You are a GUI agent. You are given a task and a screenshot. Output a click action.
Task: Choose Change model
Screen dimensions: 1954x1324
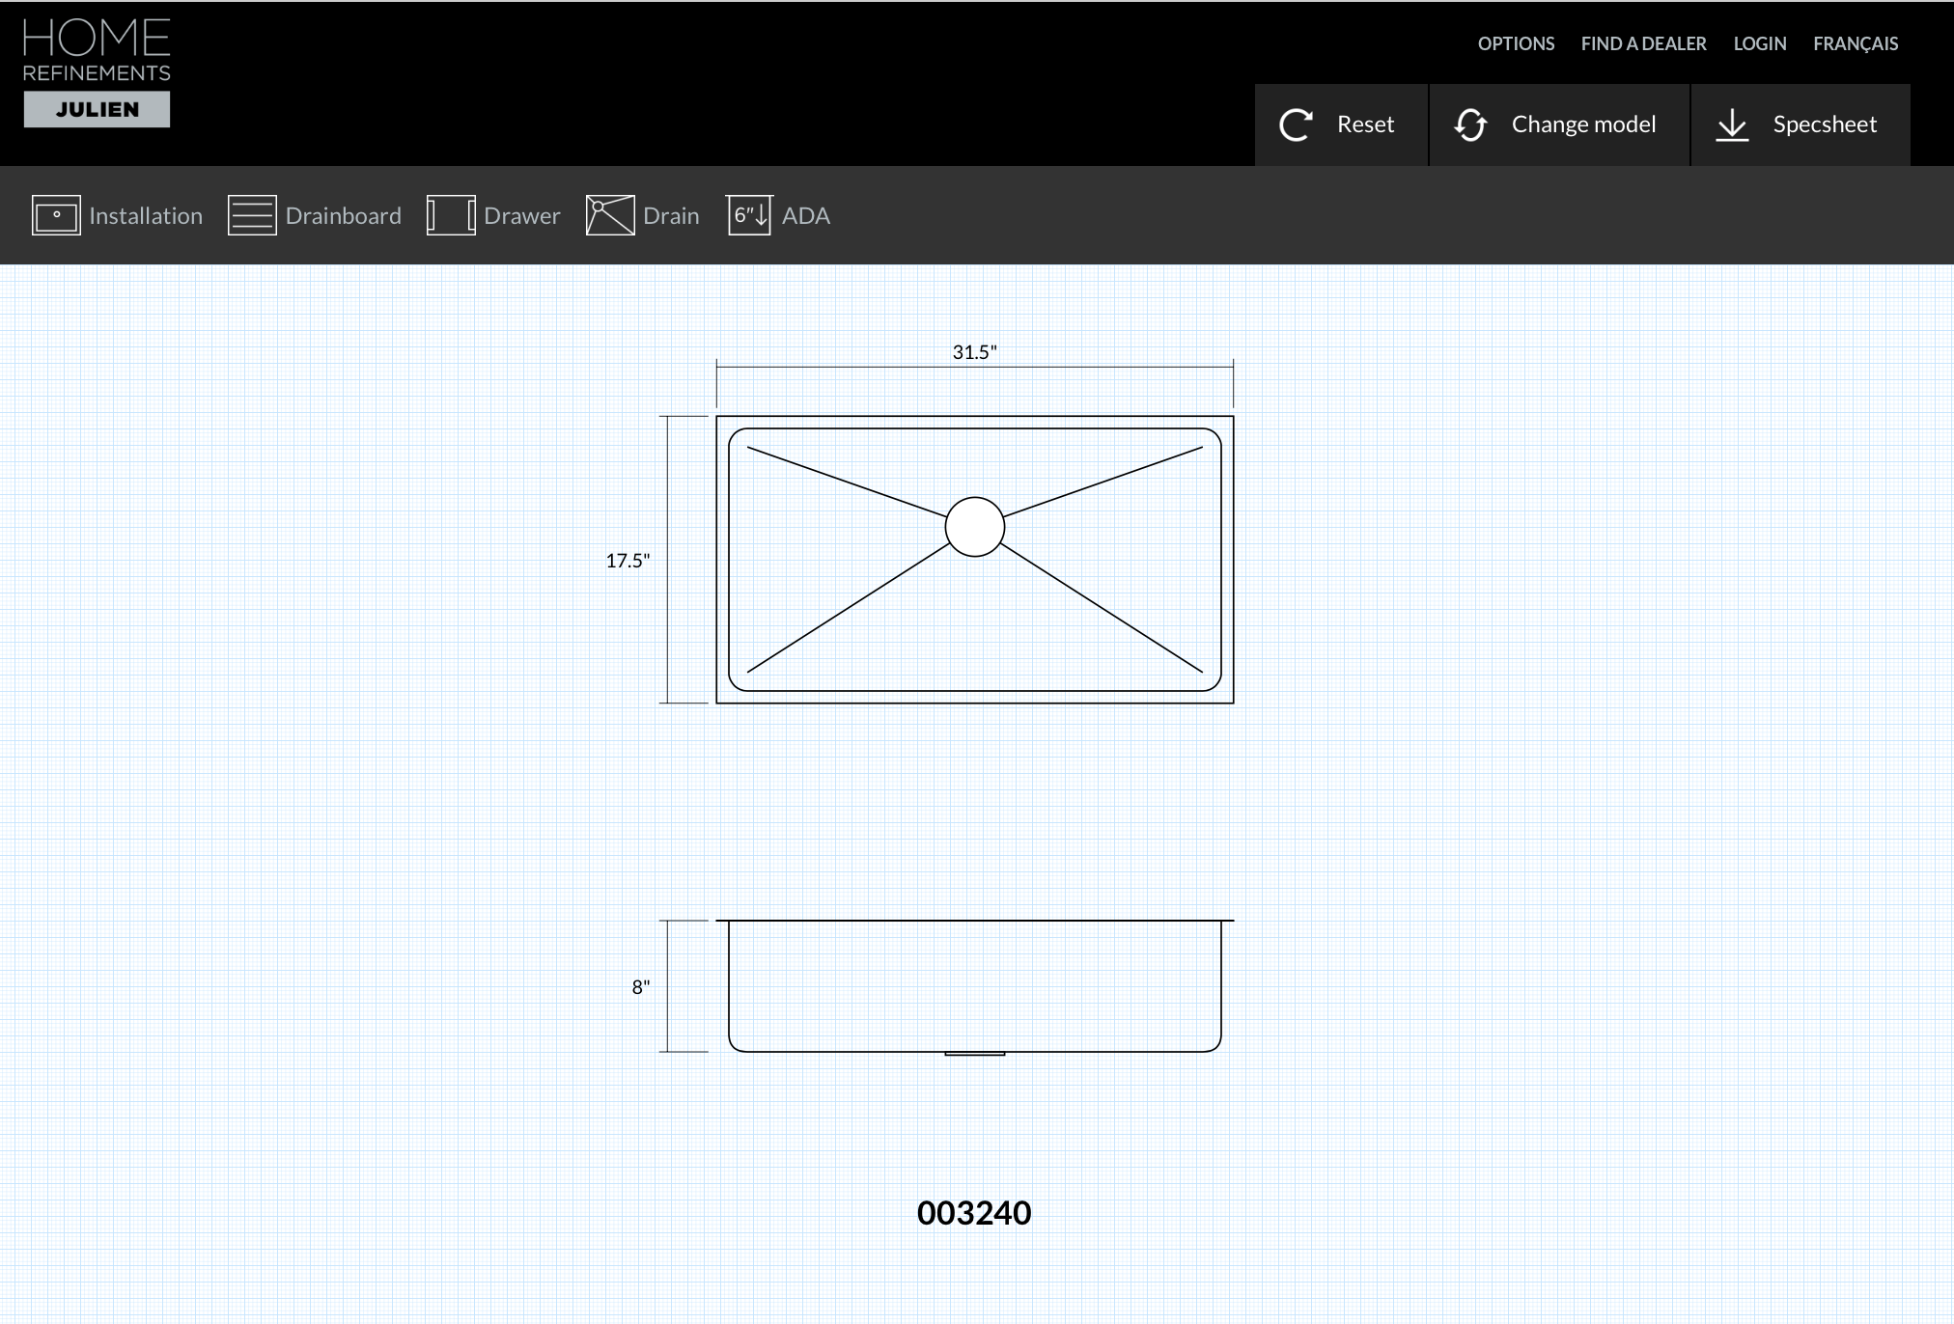point(1559,124)
